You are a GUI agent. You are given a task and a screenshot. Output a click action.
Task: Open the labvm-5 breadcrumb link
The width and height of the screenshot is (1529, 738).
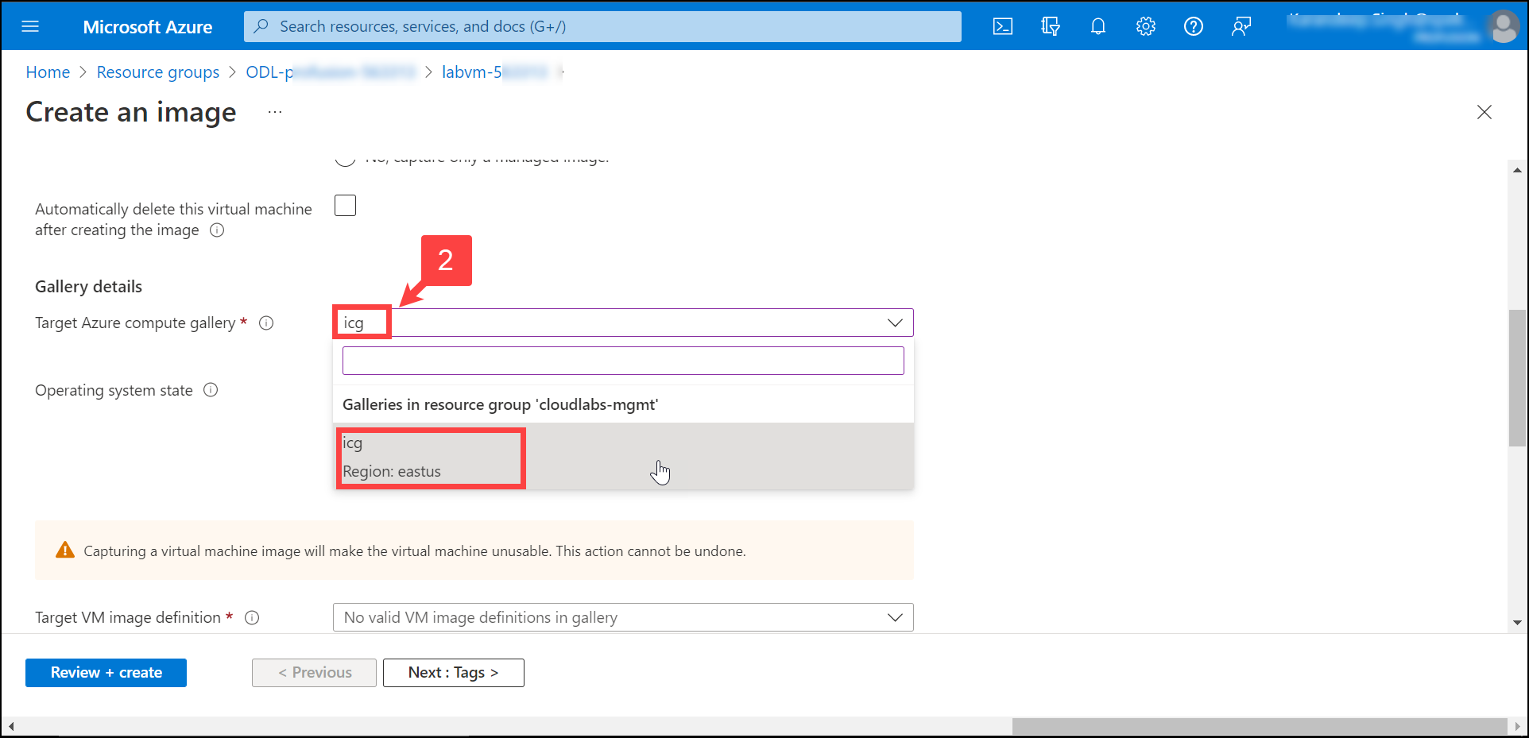[494, 72]
